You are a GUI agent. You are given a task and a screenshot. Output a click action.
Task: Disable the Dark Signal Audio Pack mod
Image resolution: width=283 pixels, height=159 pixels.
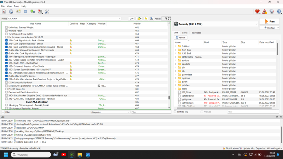point(6,41)
